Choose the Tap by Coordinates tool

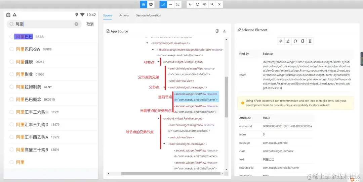point(177,4)
